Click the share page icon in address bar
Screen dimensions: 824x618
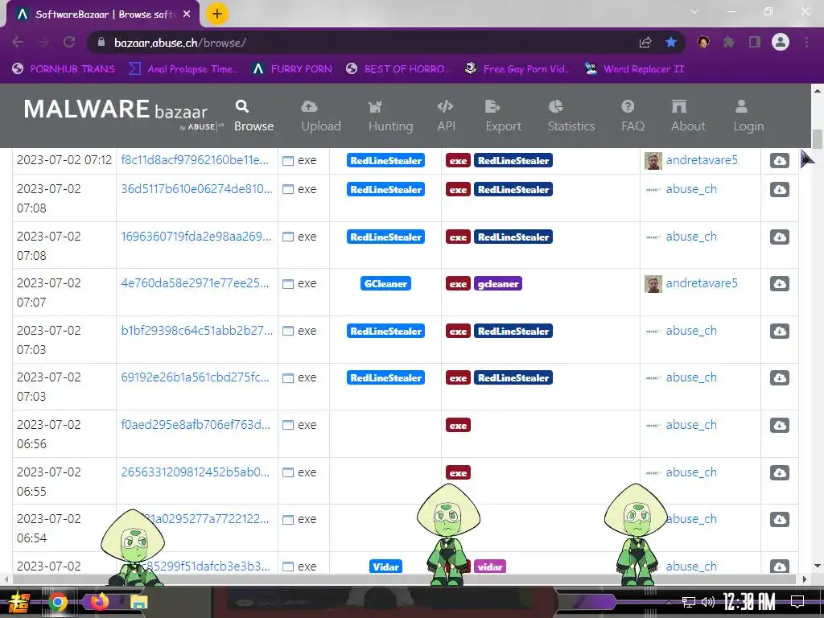pyautogui.click(x=645, y=43)
